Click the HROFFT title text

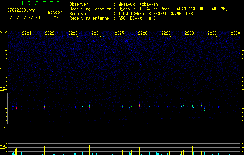pyautogui.click(x=40, y=3)
